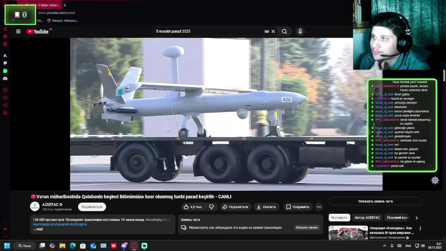Change the ENG input language indicator
446x251 pixels.
(408, 246)
